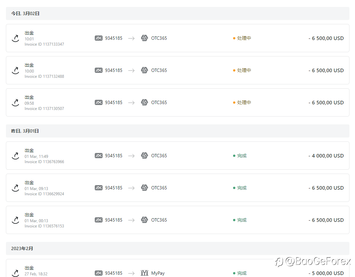
Task: Click withdrawal icon for Invoice ID 1137132488
Action: (15, 70)
